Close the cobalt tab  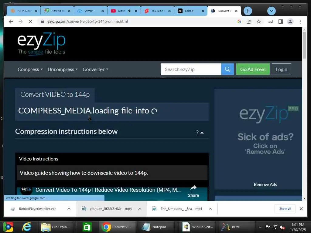click(203, 11)
